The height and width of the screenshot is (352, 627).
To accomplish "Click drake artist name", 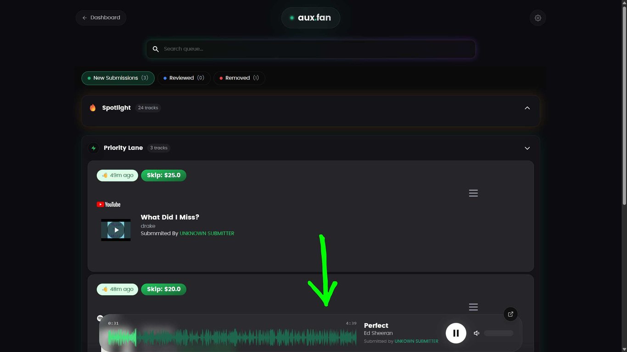I will coord(148,226).
